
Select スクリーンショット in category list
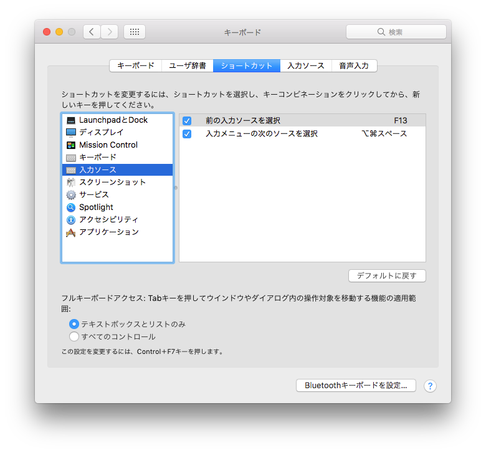point(113,183)
